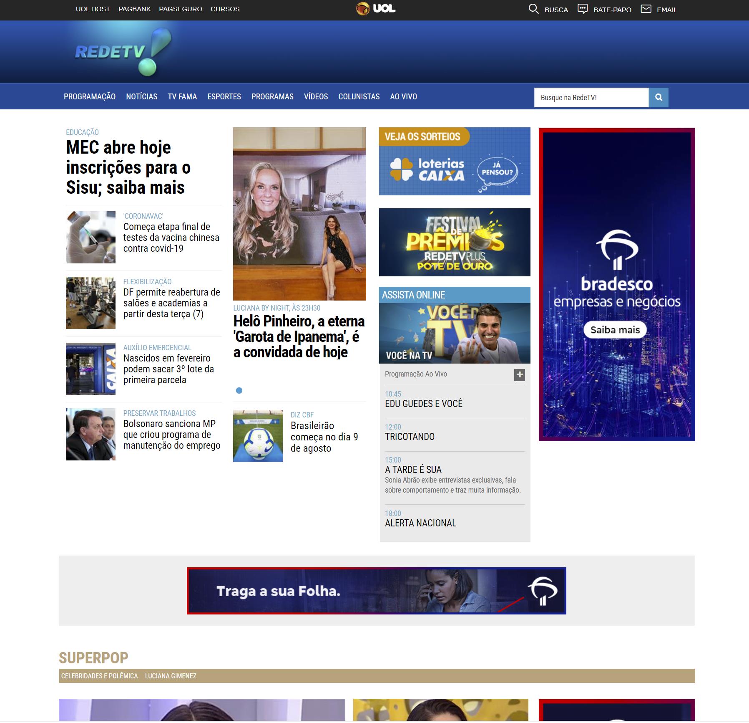
Task: Open the Educação category label
Action: pos(82,132)
